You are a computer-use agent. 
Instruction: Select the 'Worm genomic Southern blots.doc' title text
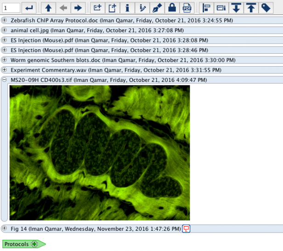pos(56,60)
